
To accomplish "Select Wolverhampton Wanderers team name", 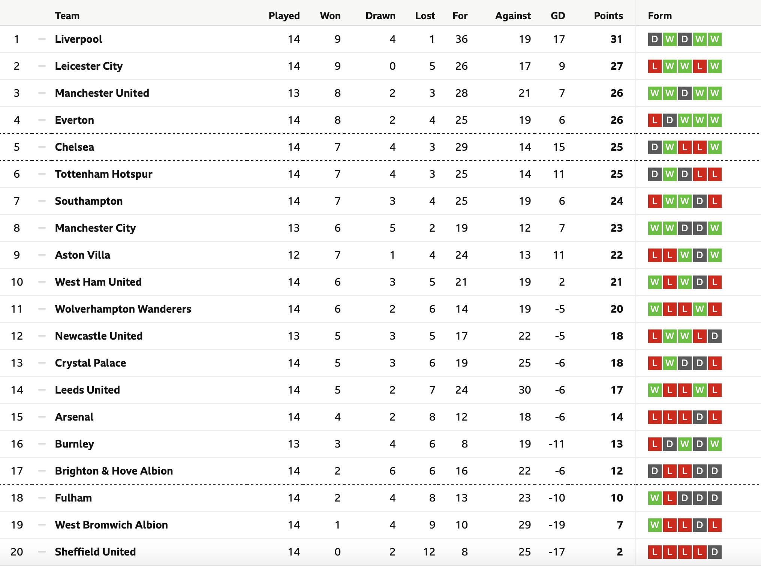I will pos(123,309).
